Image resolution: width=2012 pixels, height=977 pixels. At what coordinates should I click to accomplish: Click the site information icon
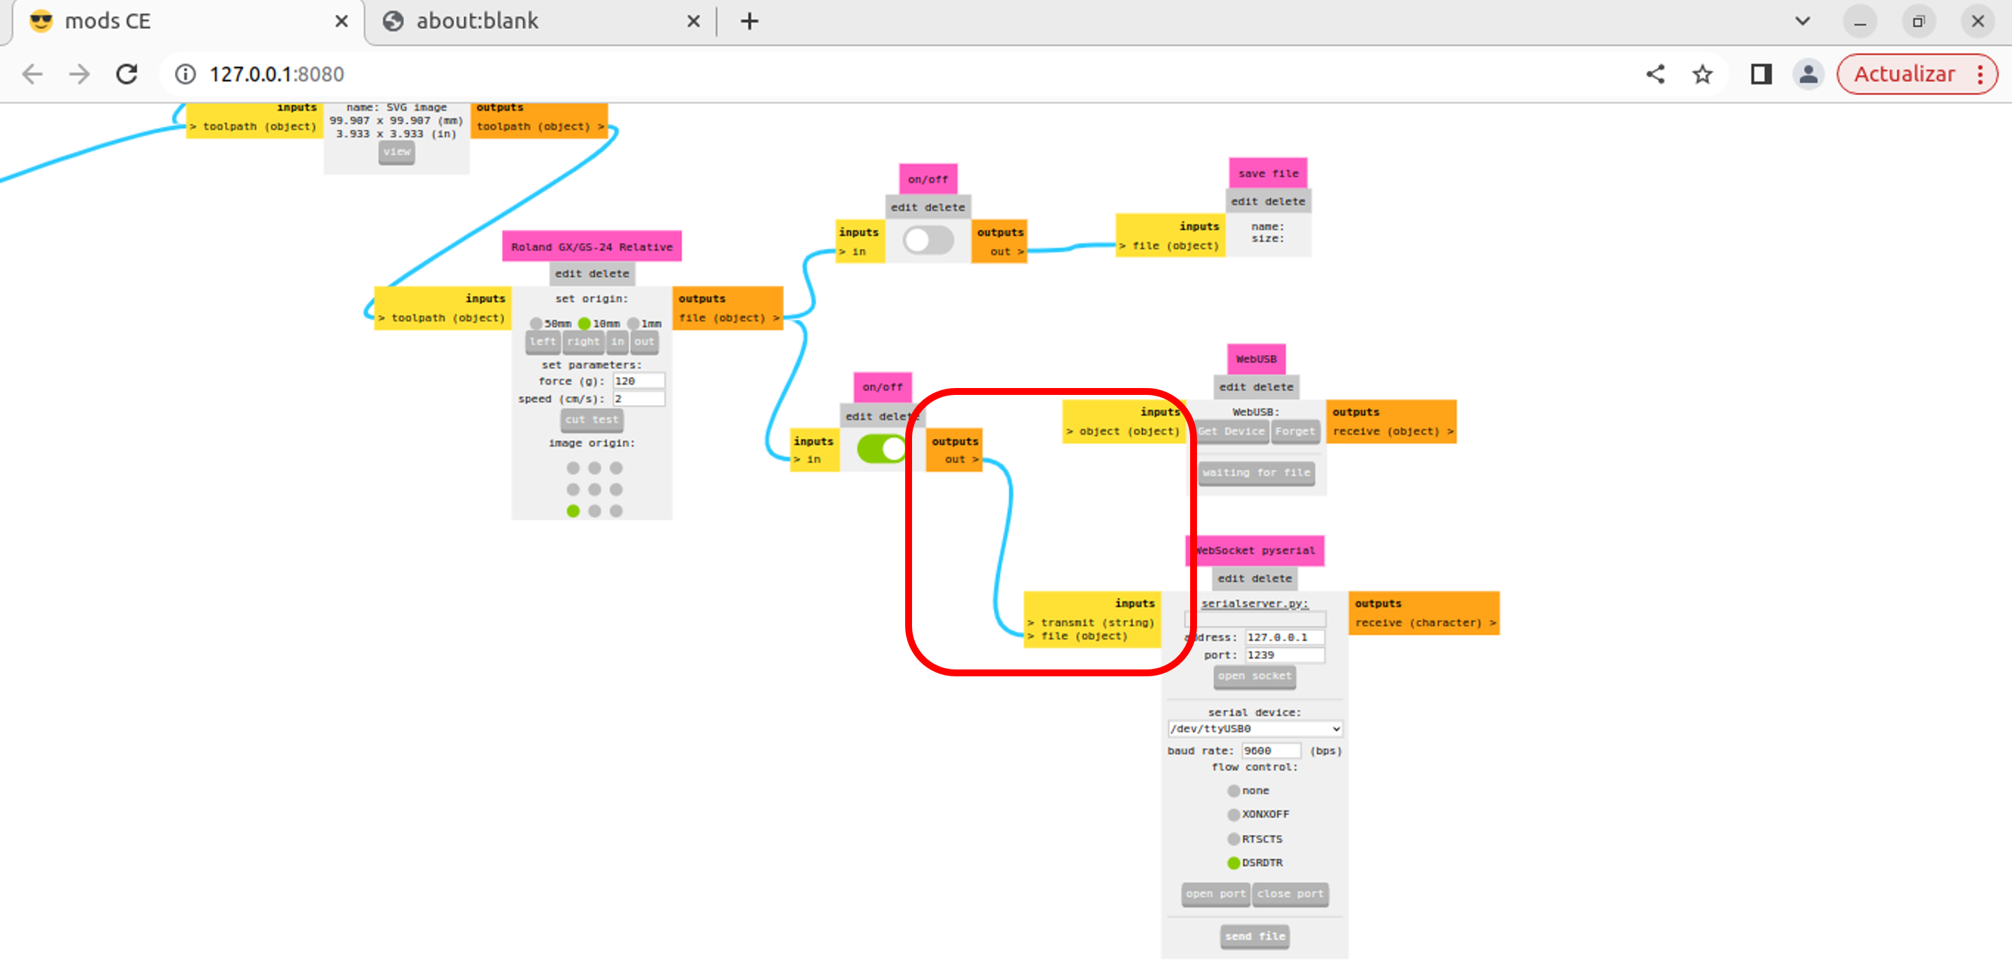coord(185,74)
